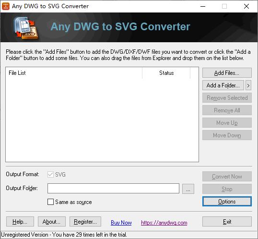Follow the Buy Now link

point(121,223)
